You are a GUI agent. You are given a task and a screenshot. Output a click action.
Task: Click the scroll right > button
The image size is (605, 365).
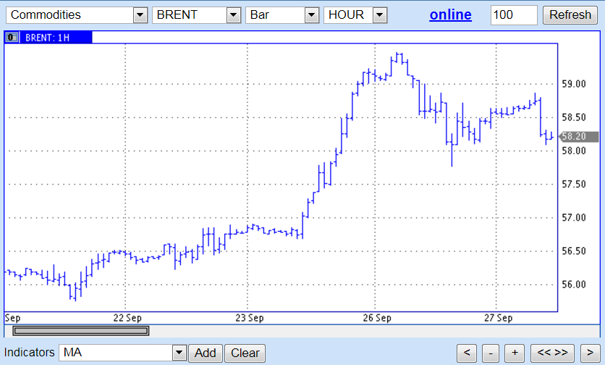pyautogui.click(x=590, y=353)
